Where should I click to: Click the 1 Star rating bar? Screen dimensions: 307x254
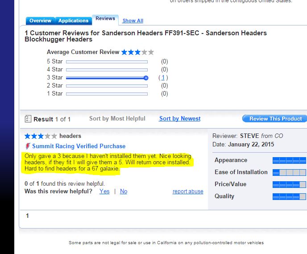tap(107, 94)
